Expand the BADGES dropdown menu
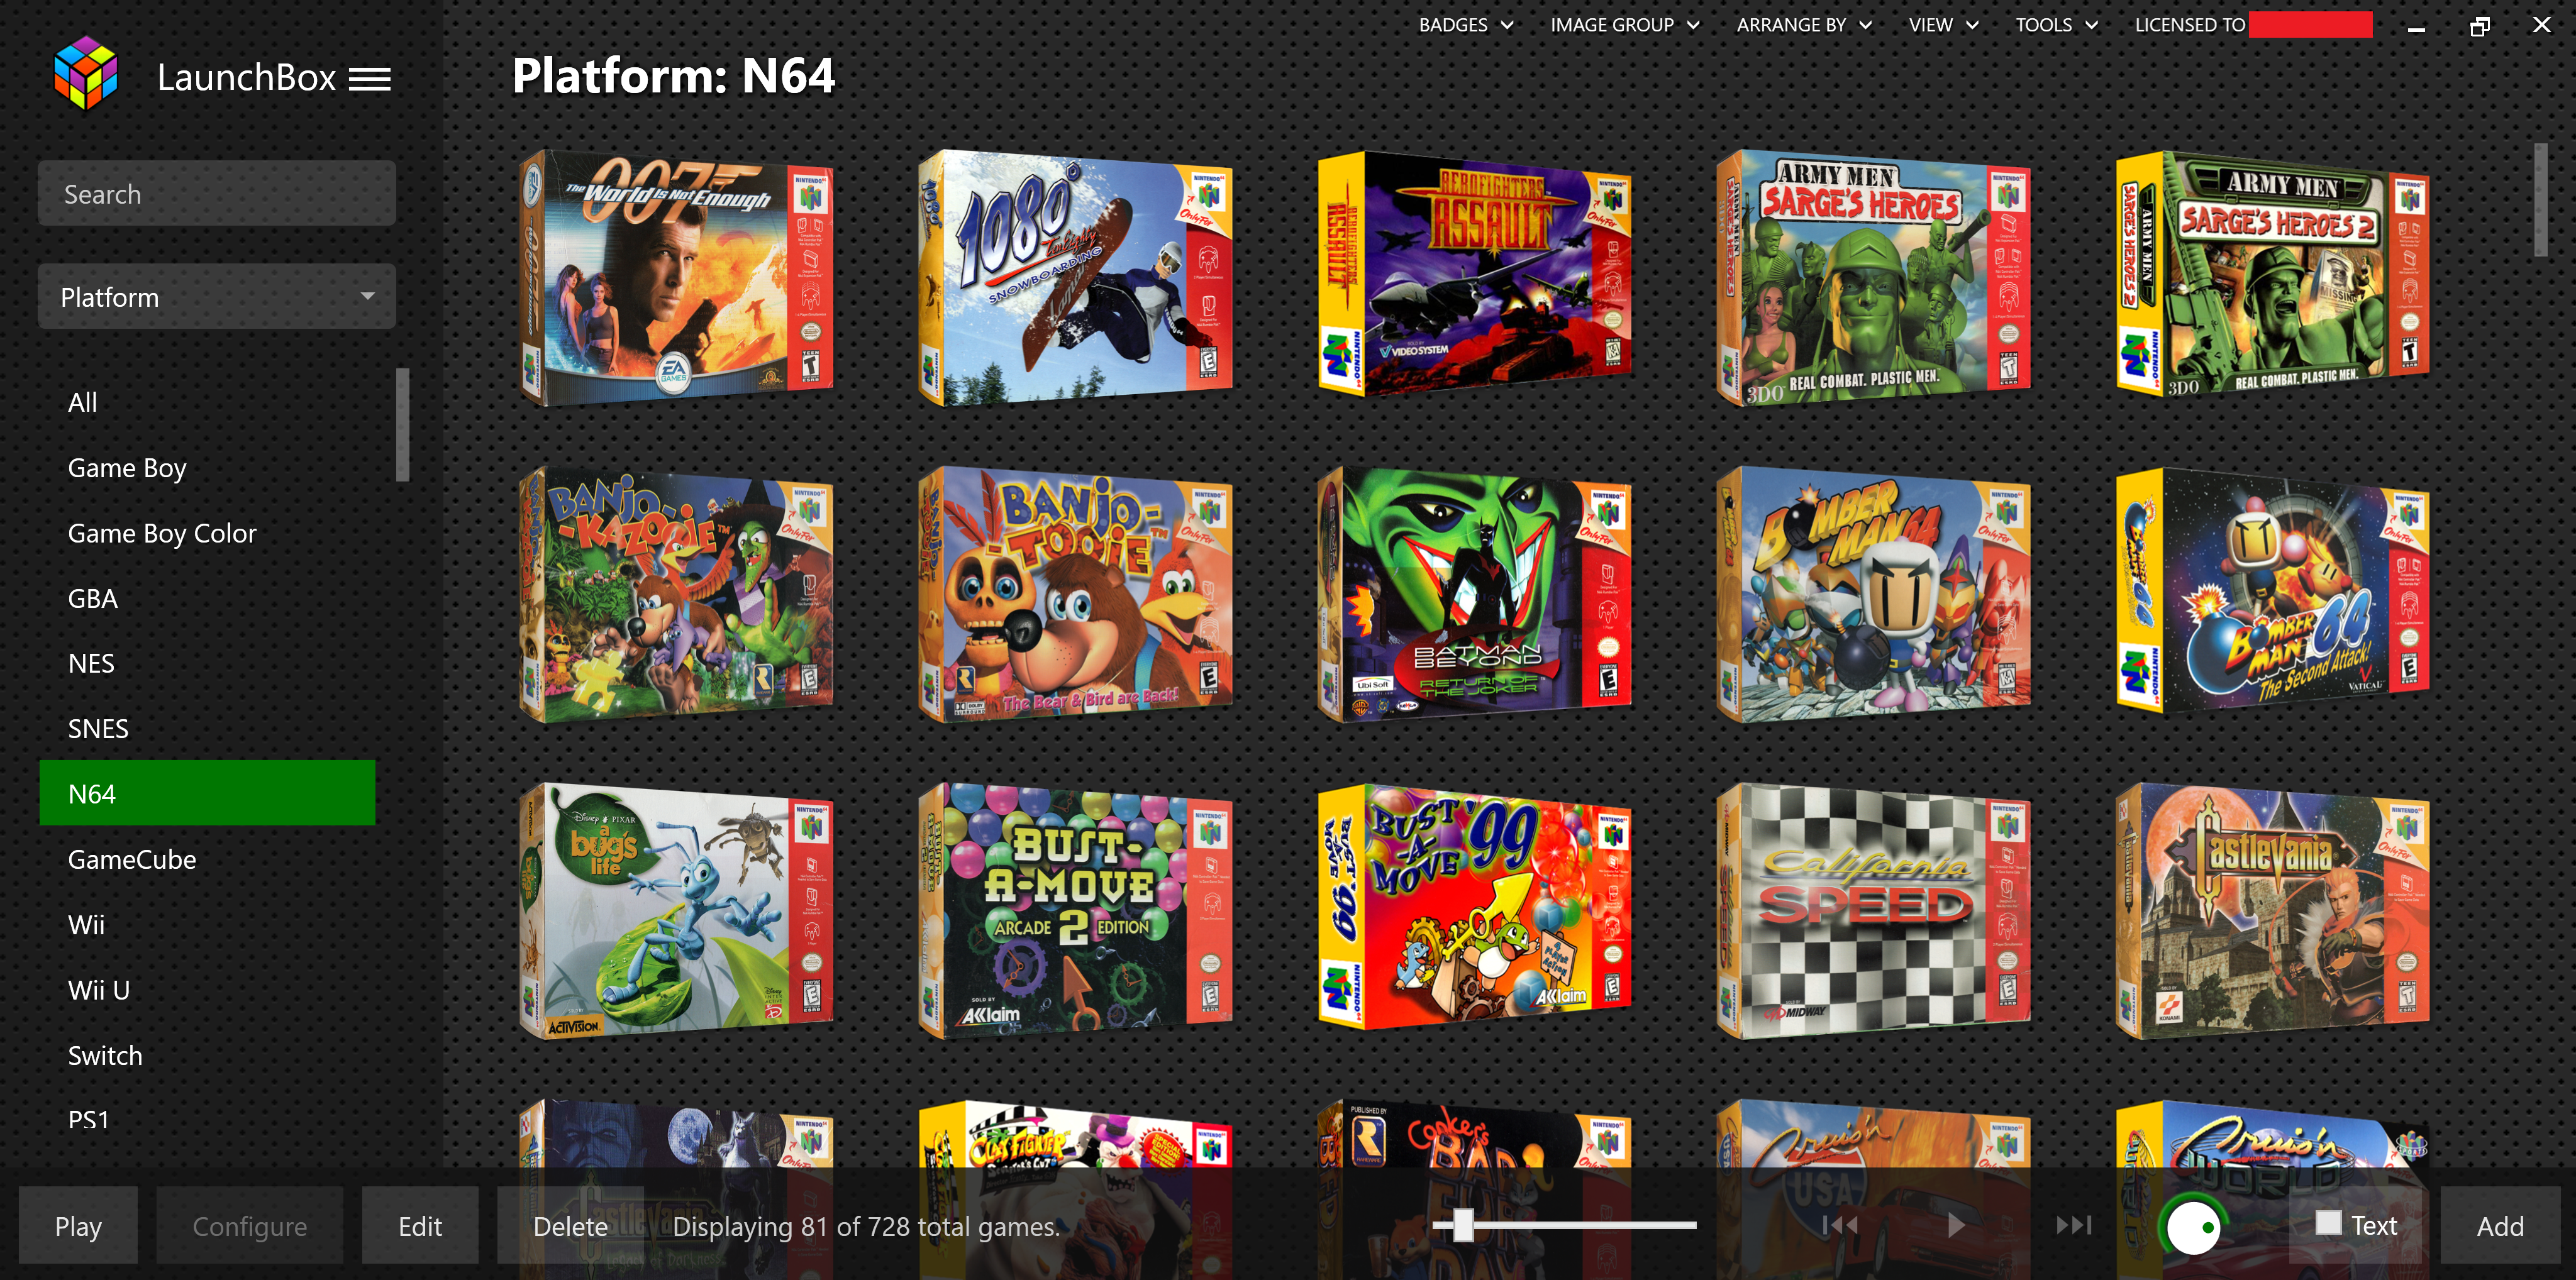The height and width of the screenshot is (1280, 2576). [1466, 25]
